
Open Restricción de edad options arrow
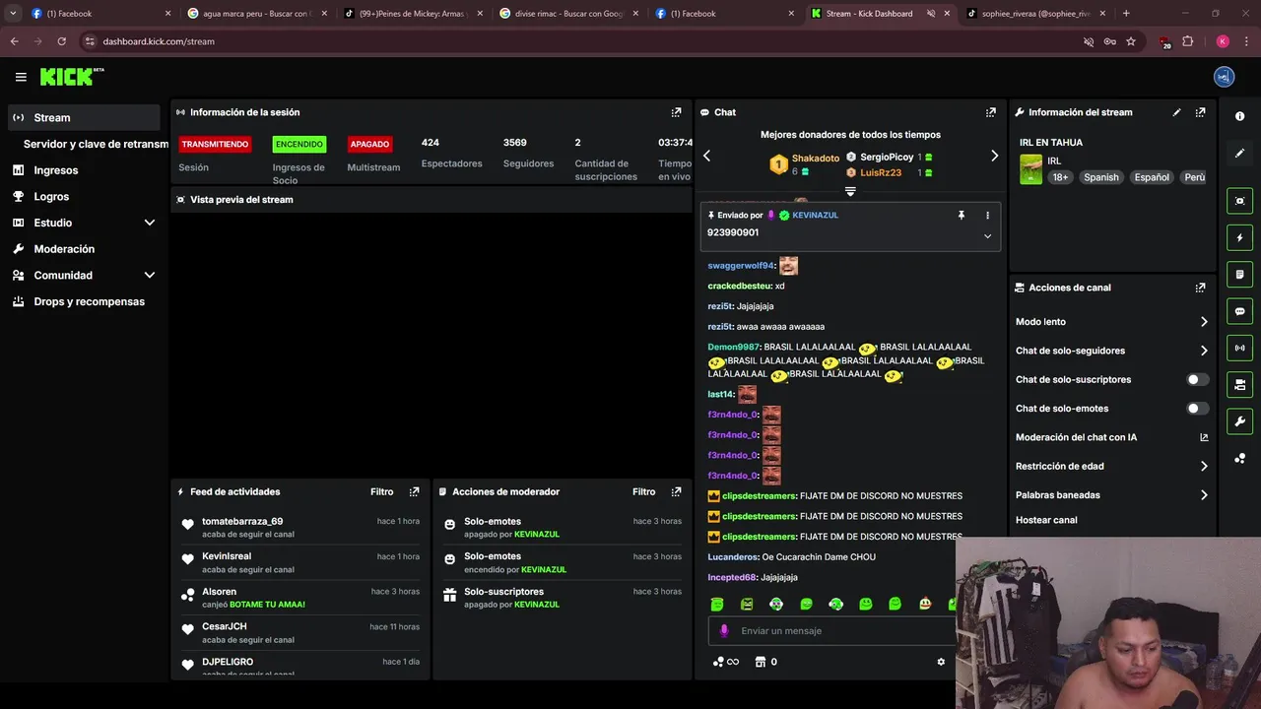pyautogui.click(x=1204, y=467)
